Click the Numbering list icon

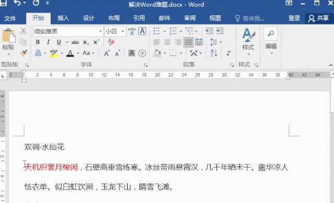173,31
